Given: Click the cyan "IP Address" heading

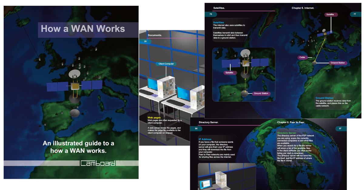Looking at the screenshot, I should 205,139.
